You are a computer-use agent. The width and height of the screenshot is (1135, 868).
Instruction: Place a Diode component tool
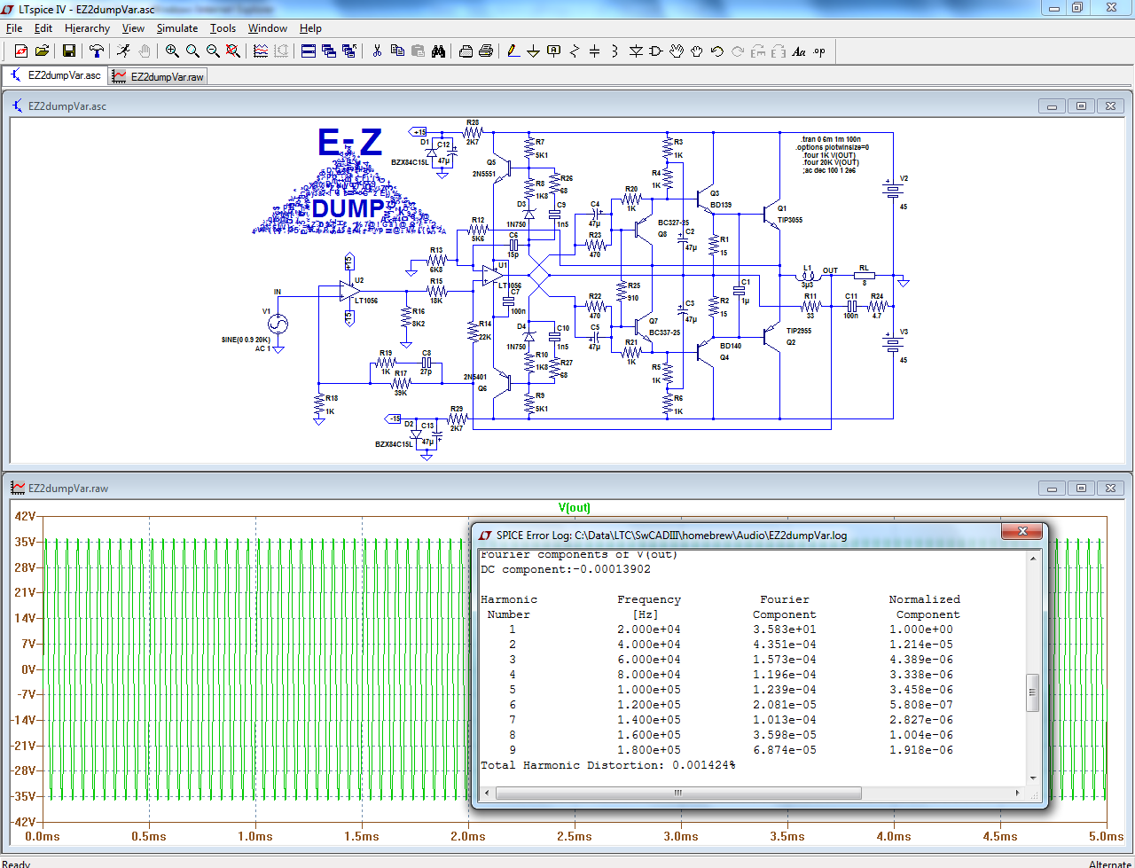pyautogui.click(x=636, y=51)
